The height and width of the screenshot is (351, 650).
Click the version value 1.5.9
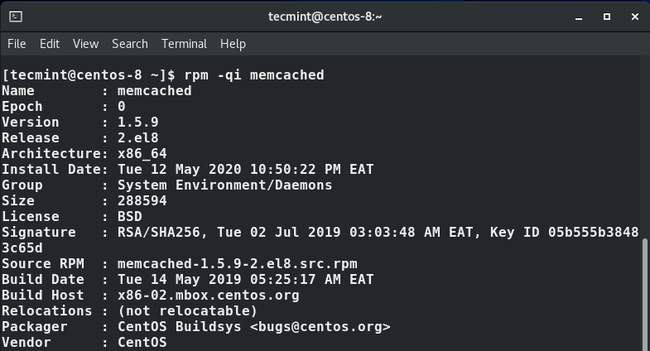(137, 123)
